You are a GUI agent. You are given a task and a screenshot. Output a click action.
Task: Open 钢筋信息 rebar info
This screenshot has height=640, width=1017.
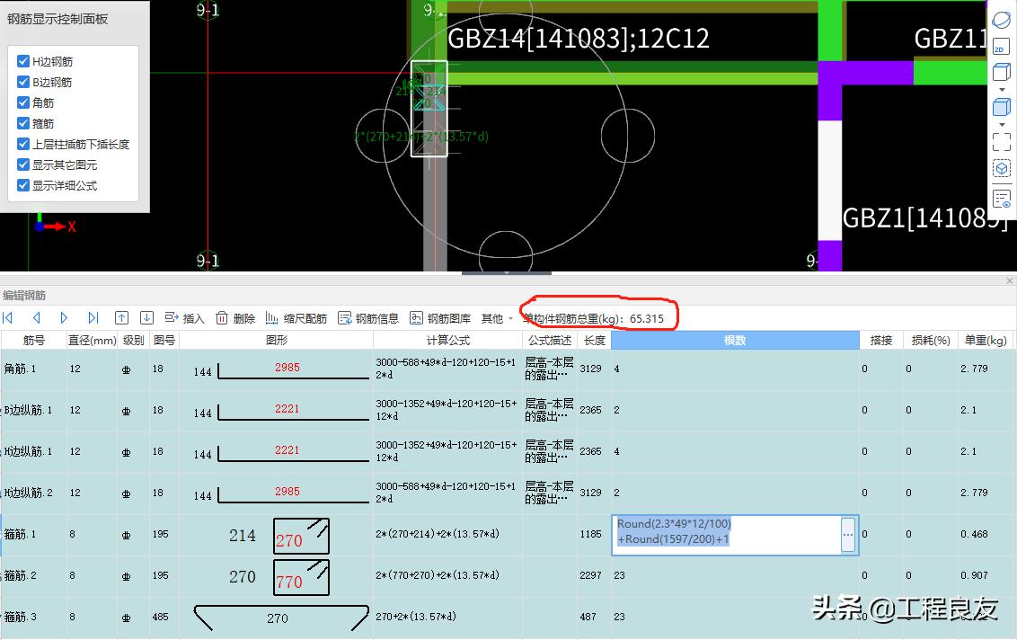point(368,318)
